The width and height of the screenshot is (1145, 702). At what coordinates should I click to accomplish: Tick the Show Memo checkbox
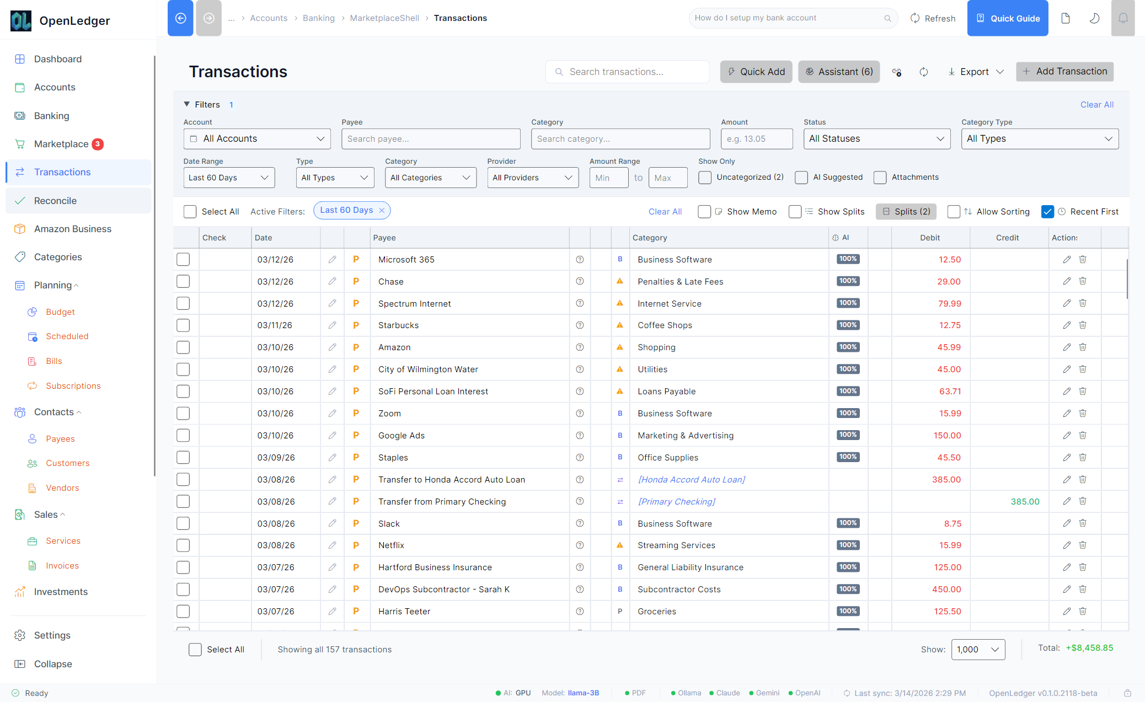(x=704, y=212)
